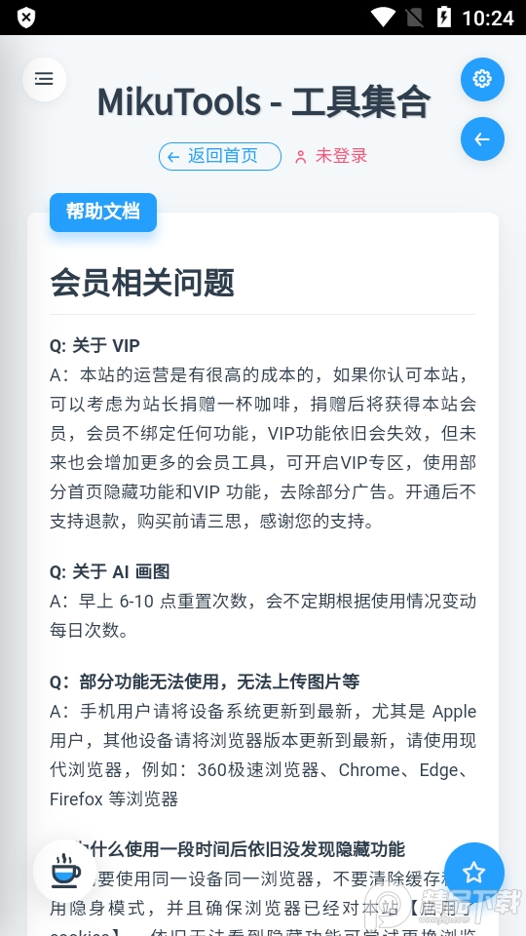Open the hamburger menu
Viewport: 526px width, 936px height.
pos(44,79)
